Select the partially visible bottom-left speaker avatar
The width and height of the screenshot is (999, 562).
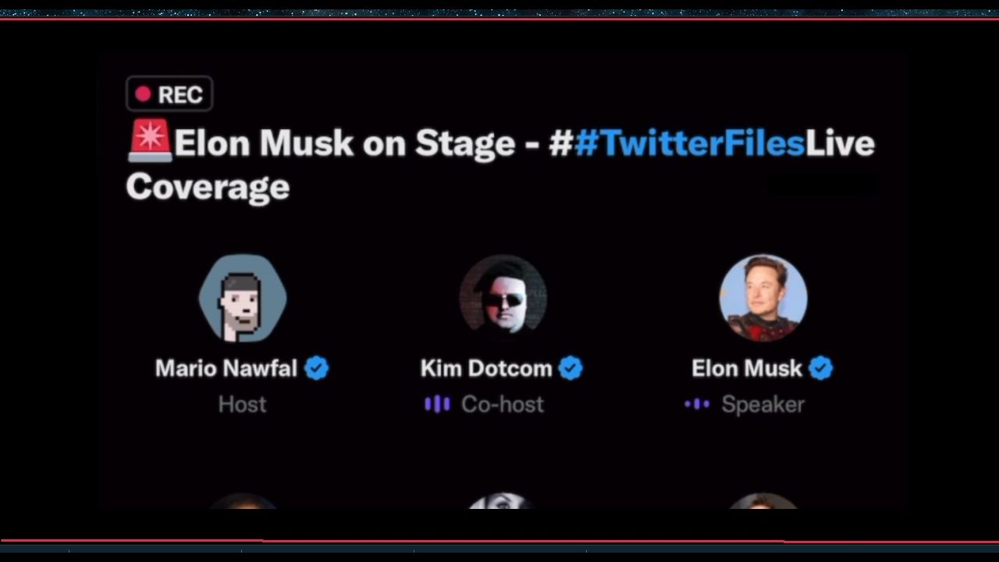(x=243, y=501)
